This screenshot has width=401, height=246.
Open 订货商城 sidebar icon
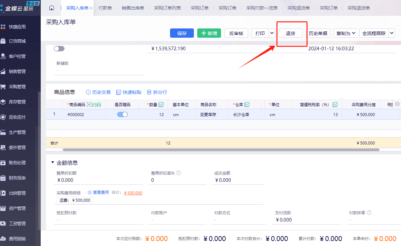point(3,41)
